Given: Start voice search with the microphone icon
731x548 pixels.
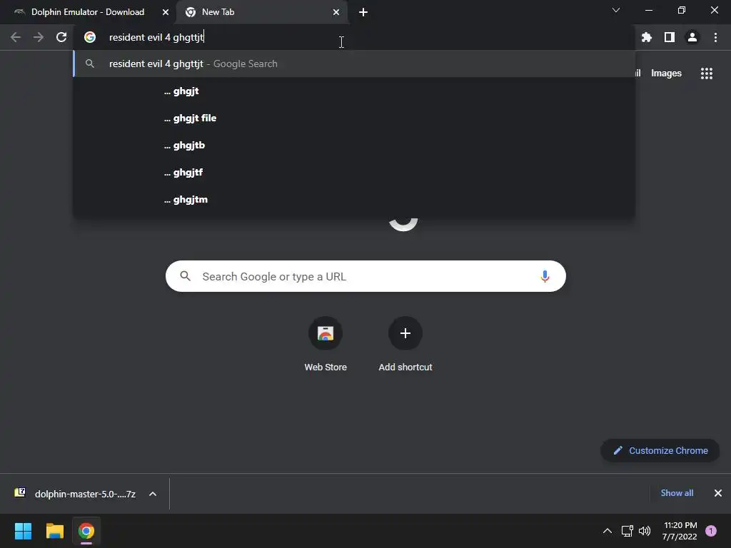Looking at the screenshot, I should pyautogui.click(x=545, y=276).
